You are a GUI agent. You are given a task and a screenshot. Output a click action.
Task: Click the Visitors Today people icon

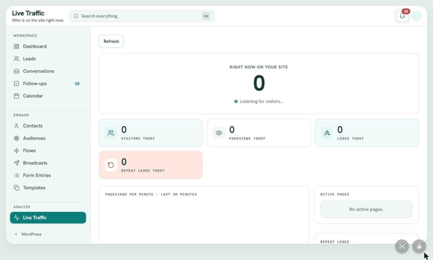pyautogui.click(x=111, y=133)
